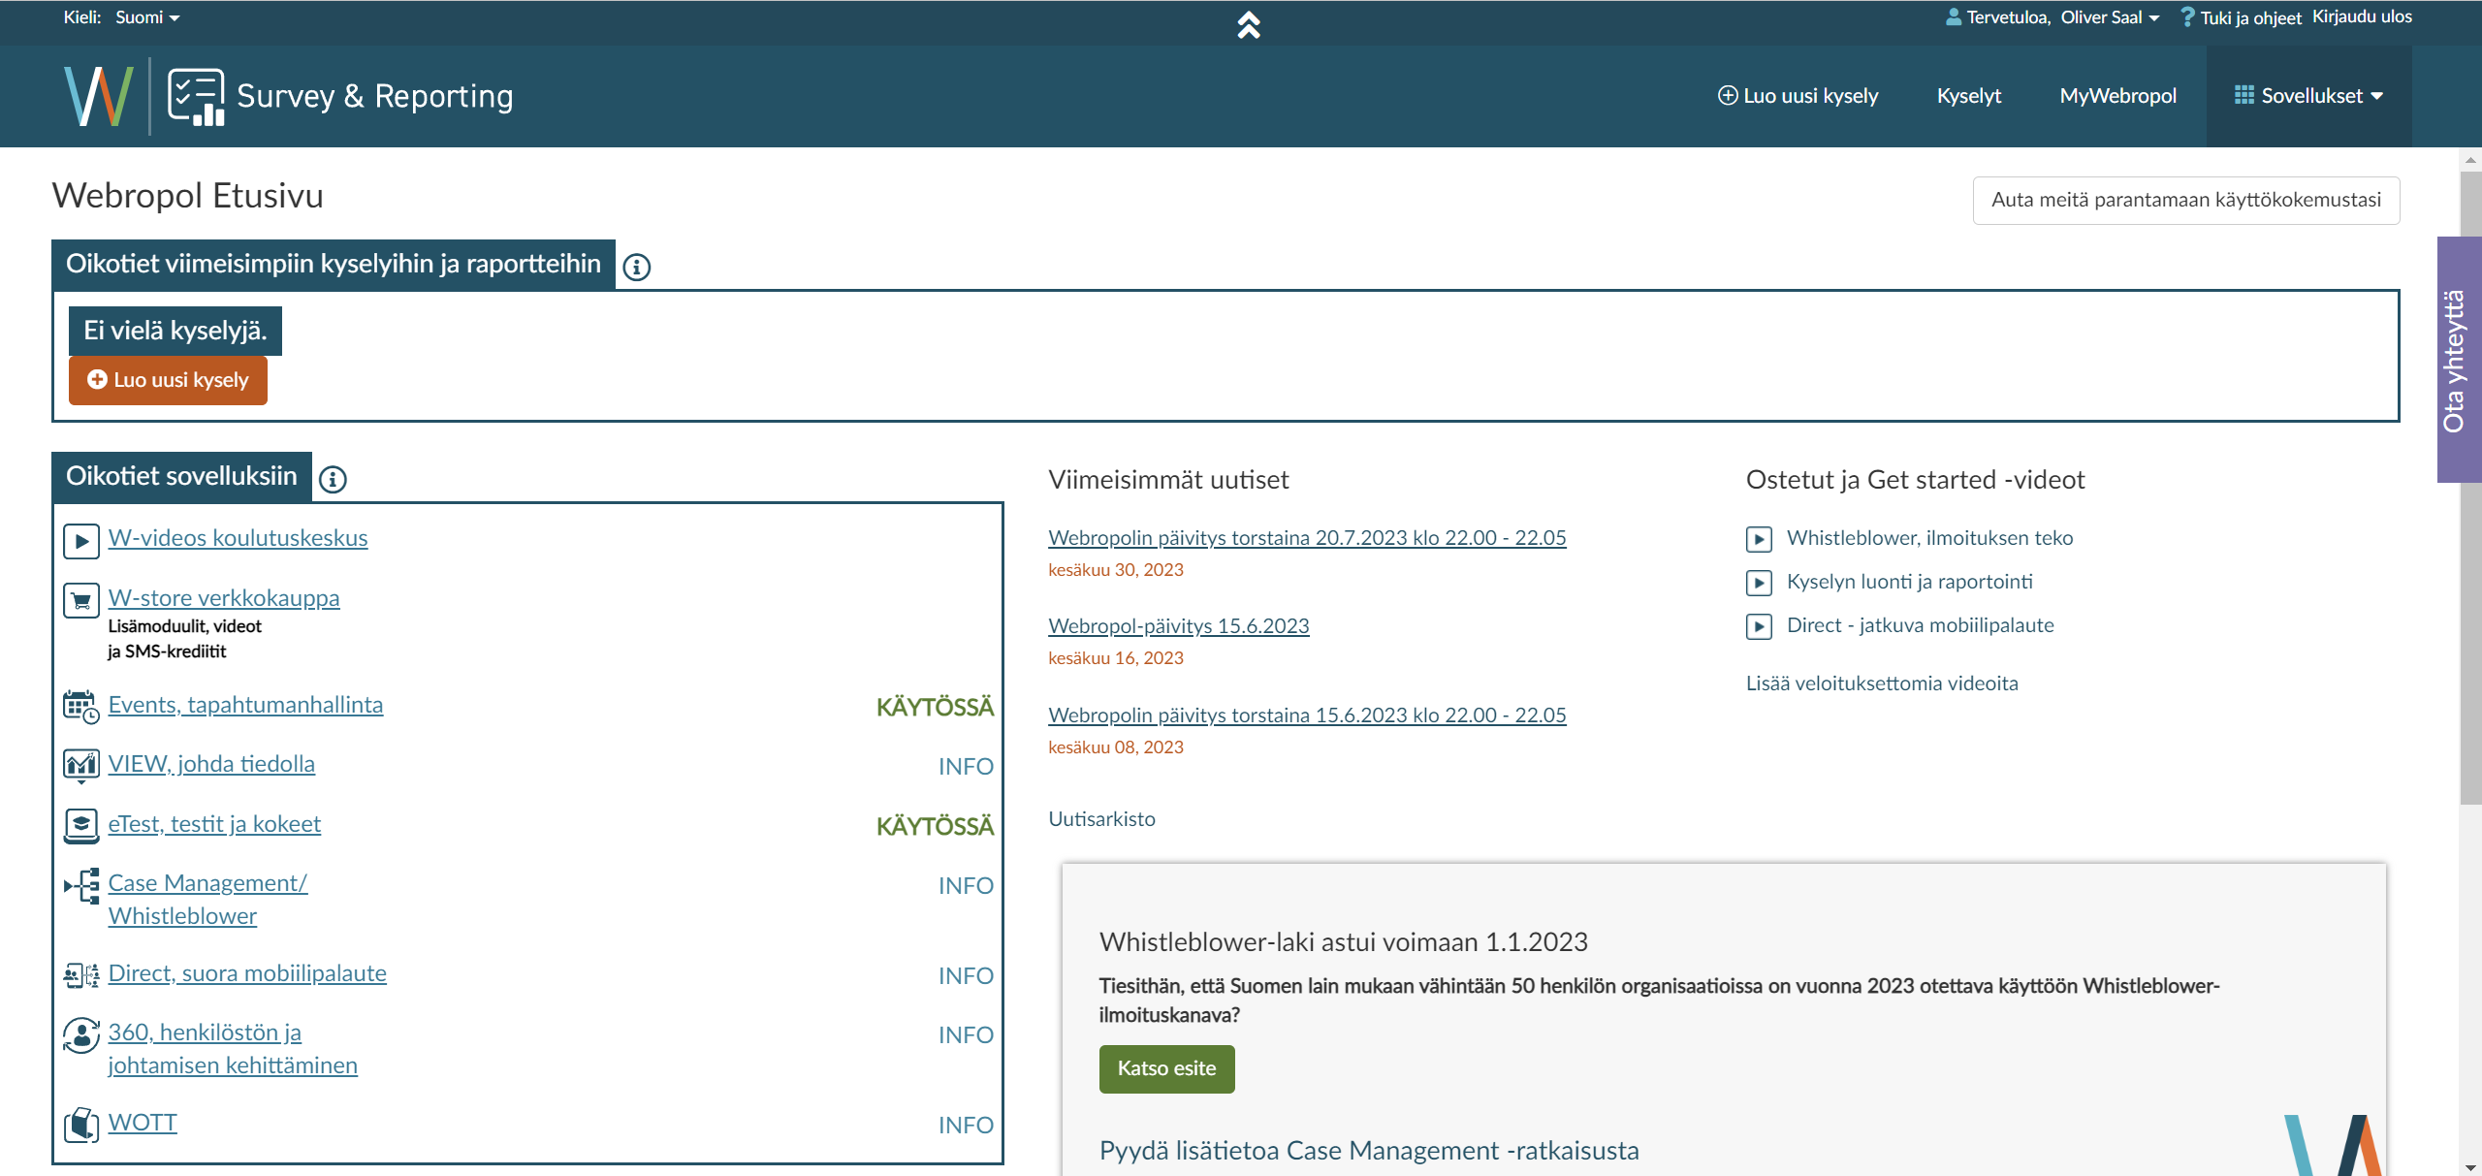Viewport: 2482px width, 1176px height.
Task: Go to Kyselyt in the navigation bar
Action: (1968, 96)
